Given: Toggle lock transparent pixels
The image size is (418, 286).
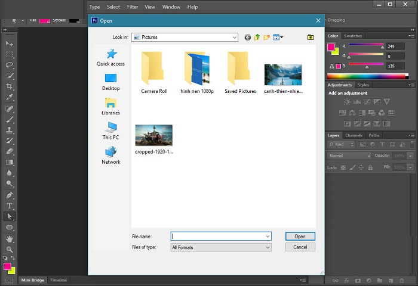Looking at the screenshot, I should click(x=343, y=167).
